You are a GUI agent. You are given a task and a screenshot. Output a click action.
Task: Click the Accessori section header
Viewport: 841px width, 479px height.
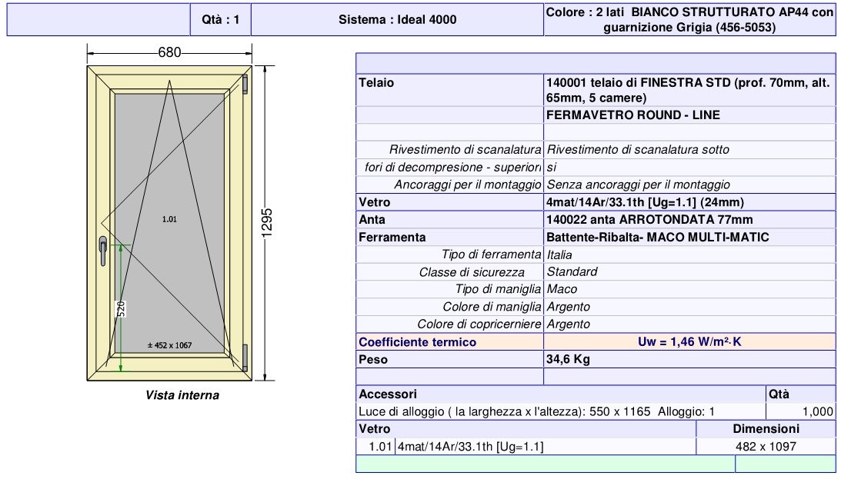[x=388, y=394]
